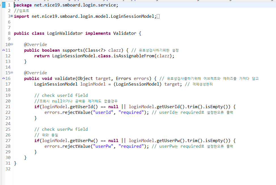Image resolution: width=276 pixels, height=185 pixels.
Task: Expand the folded imports at line 3
Action: [12, 16]
